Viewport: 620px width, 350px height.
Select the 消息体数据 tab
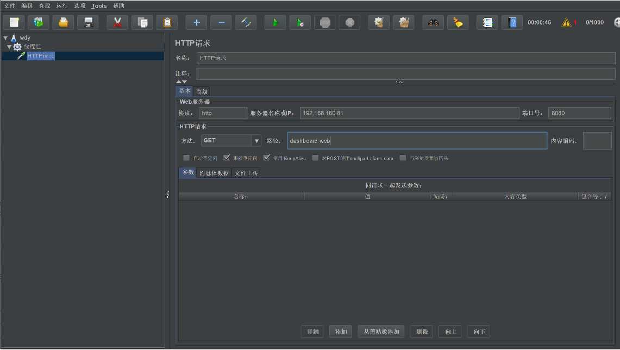(x=214, y=173)
